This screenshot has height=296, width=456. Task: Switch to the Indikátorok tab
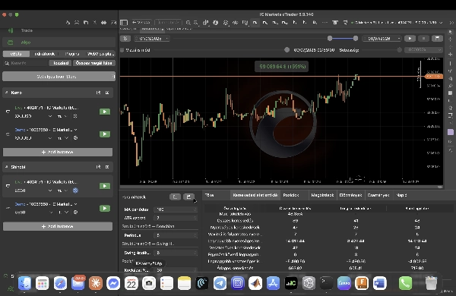coord(45,54)
